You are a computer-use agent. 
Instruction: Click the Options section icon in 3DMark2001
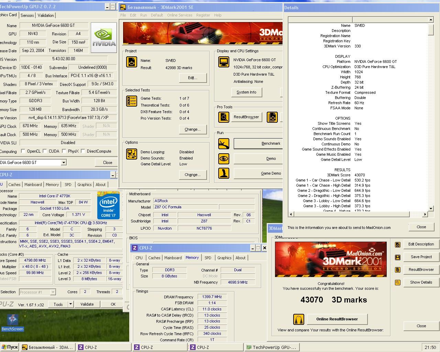[132, 154]
